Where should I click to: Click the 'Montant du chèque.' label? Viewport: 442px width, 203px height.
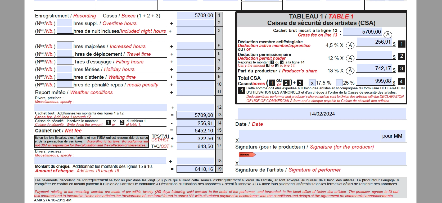(x=53, y=166)
